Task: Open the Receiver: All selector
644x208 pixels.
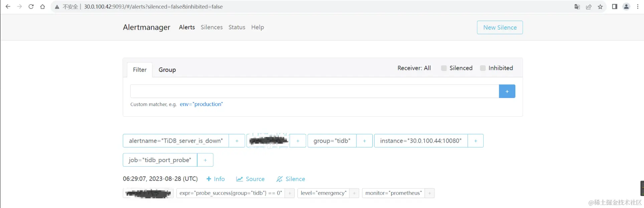Action: (x=414, y=68)
